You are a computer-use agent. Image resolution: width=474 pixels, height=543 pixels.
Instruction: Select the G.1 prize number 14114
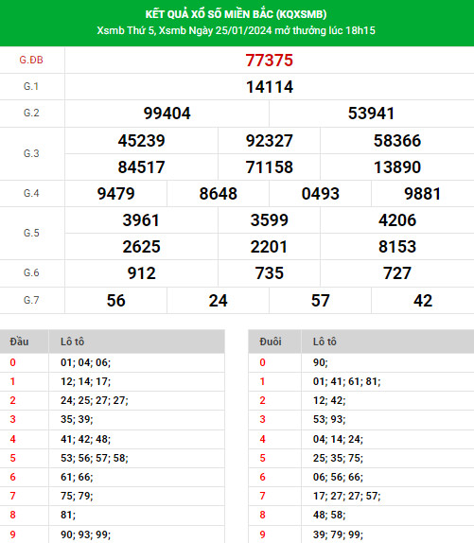[270, 87]
